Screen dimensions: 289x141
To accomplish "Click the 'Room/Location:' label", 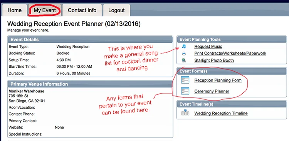I will (22, 107).
